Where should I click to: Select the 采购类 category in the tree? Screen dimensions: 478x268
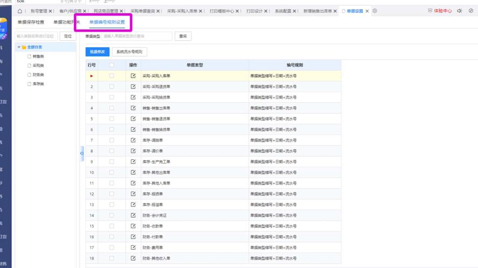(38, 65)
